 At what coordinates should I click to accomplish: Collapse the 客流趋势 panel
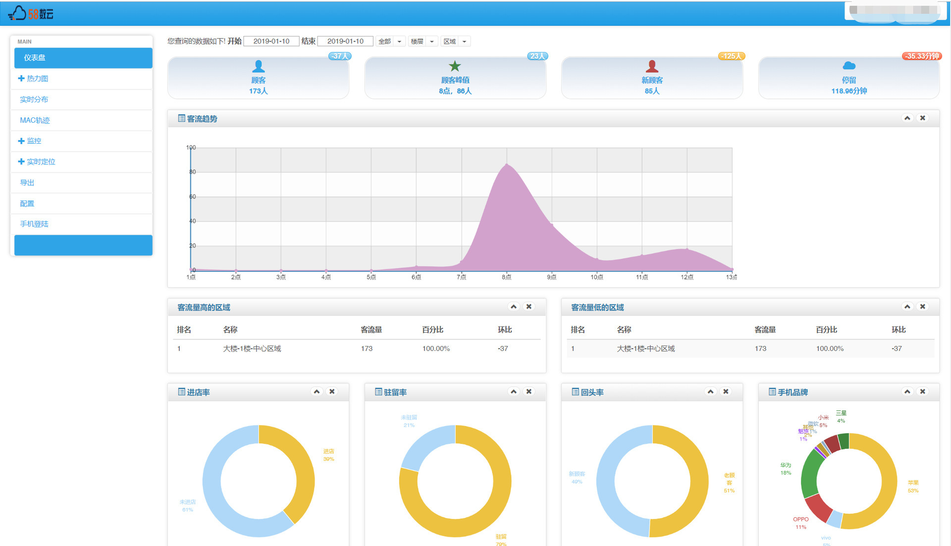pos(907,118)
